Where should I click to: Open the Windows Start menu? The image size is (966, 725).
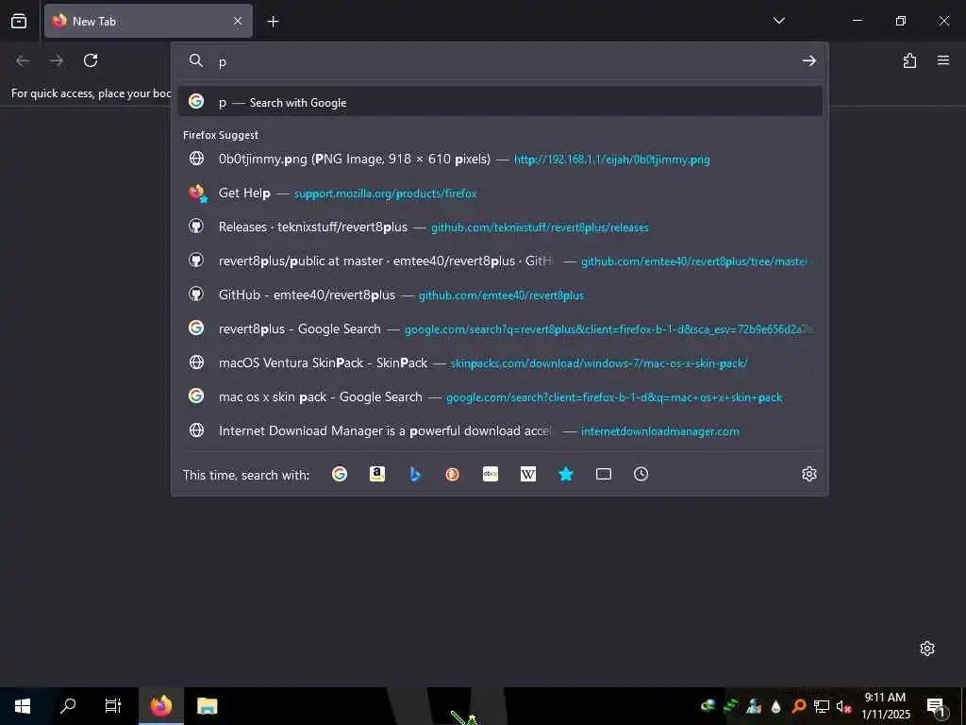(23, 706)
